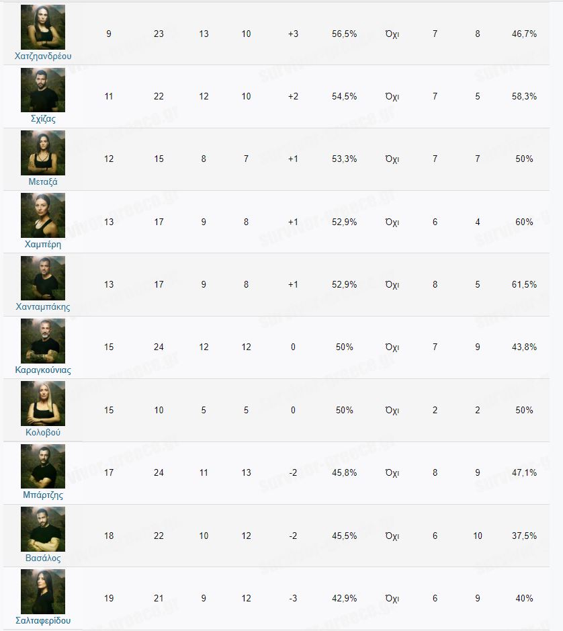563x631 pixels.
Task: Click the Χατζηανδρέου player photo
Action: 43,27
